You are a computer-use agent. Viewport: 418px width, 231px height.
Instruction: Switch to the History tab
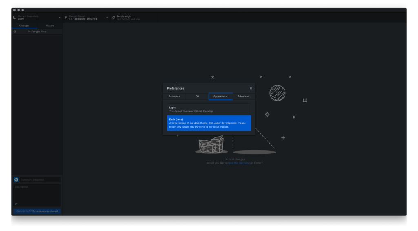click(50, 26)
